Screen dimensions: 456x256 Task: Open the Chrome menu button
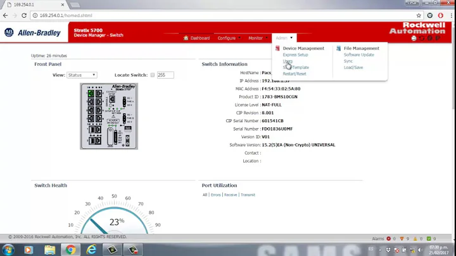tap(451, 15)
